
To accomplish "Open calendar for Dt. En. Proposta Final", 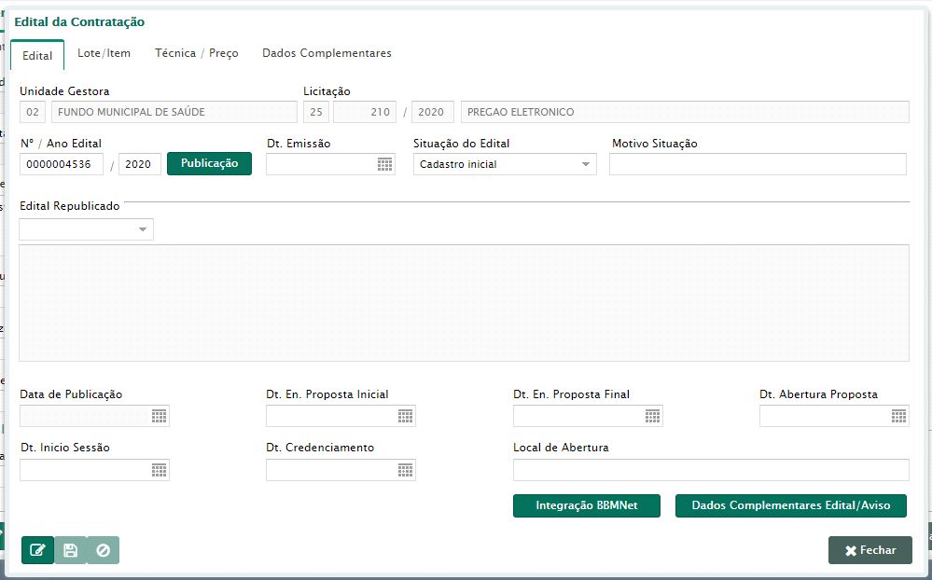I will 652,416.
